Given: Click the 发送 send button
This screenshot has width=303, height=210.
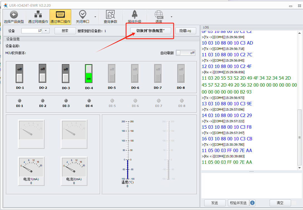Looking at the screenshot, I should click(215, 203).
